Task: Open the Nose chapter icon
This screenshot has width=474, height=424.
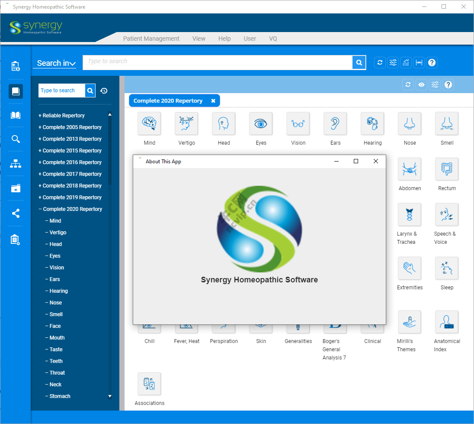Action: [x=410, y=123]
